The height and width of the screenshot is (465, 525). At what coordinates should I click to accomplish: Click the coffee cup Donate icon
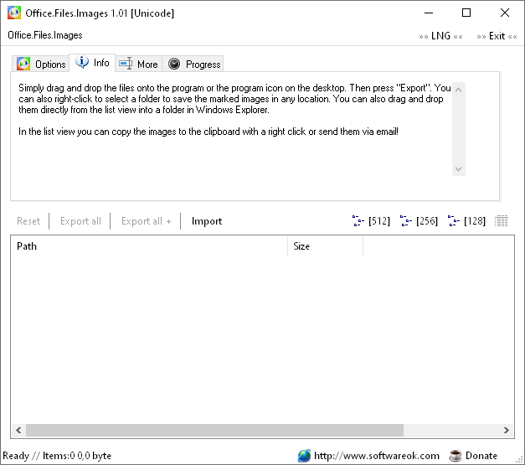[456, 456]
